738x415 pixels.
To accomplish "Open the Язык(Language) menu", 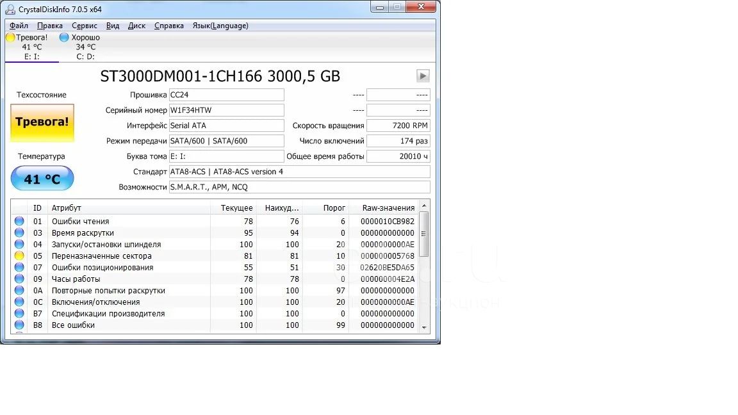I will pos(220,26).
